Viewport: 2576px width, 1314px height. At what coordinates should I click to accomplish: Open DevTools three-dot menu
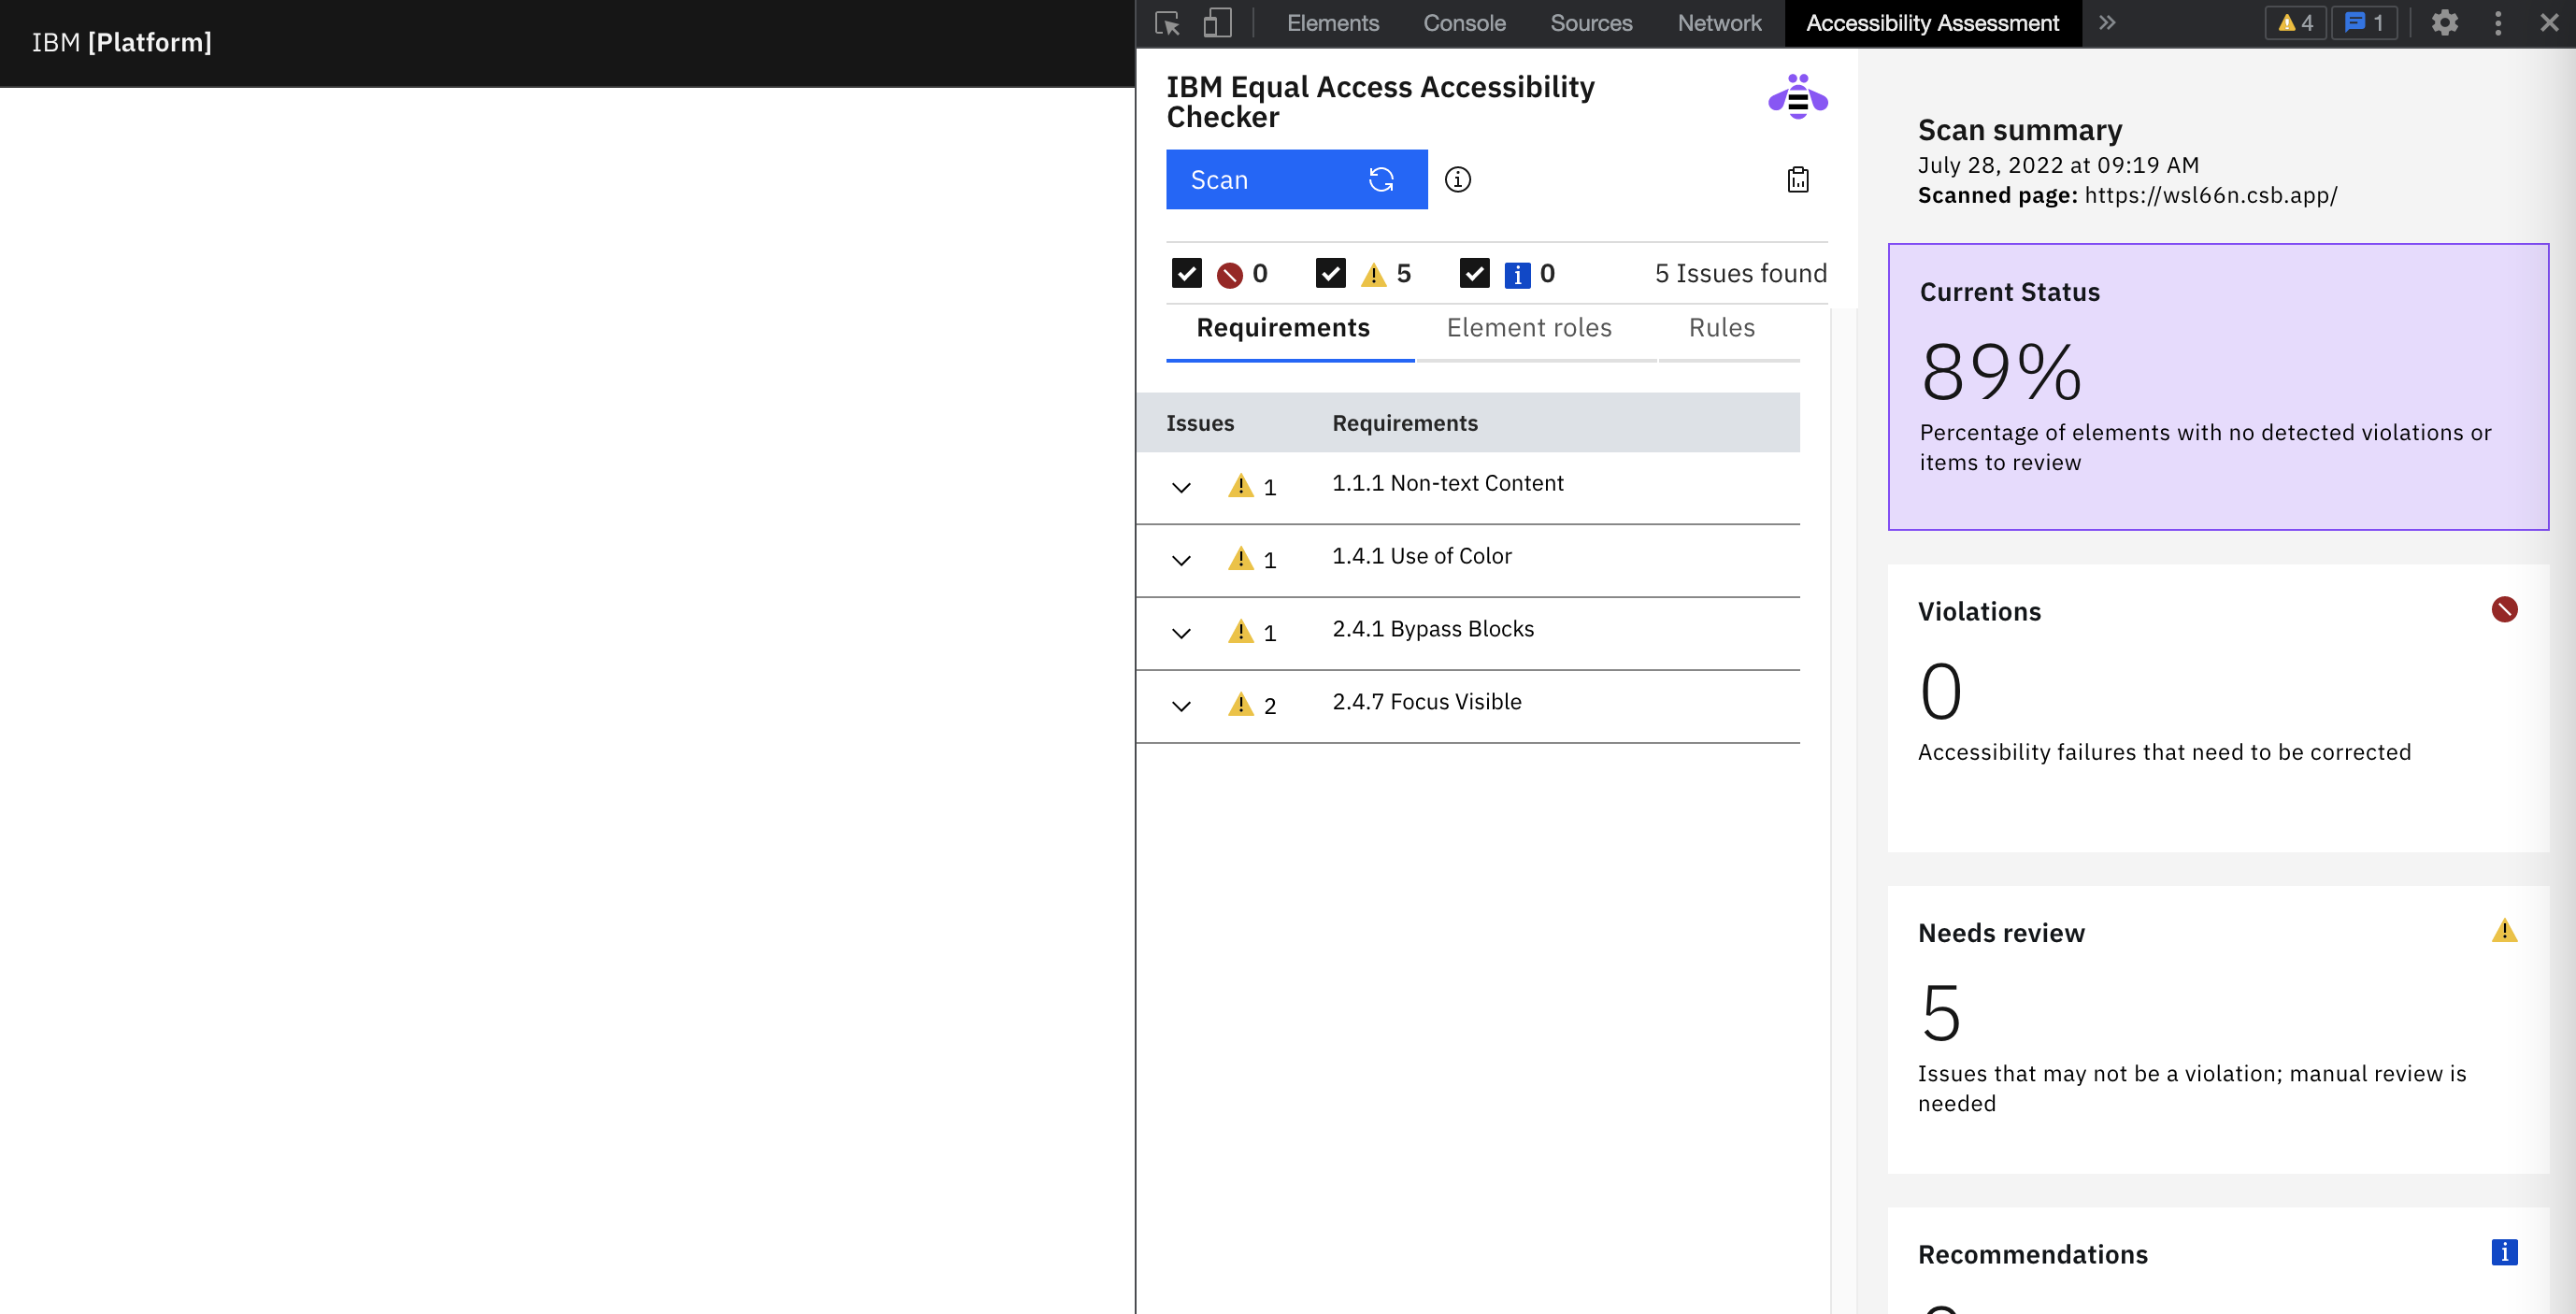tap(2497, 23)
